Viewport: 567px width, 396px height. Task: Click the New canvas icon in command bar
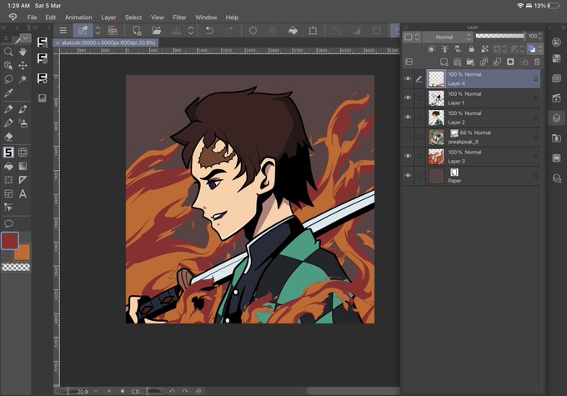(137, 31)
